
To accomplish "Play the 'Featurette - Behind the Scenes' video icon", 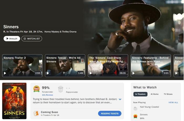I will pos(134,73).
